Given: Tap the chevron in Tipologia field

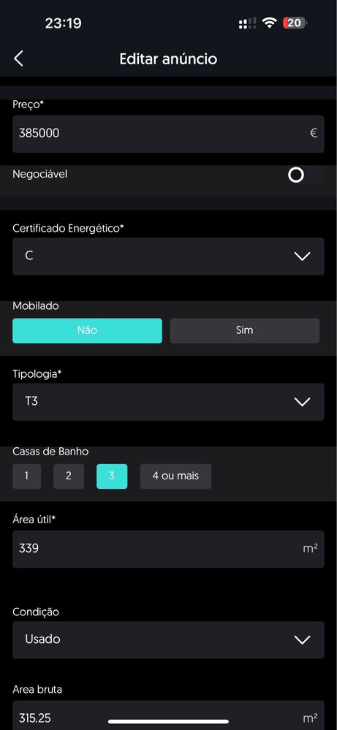Looking at the screenshot, I should pos(303,402).
